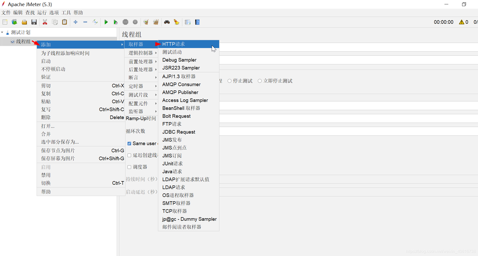Expand the 定时器 submenu
This screenshot has width=478, height=256.
click(141, 86)
